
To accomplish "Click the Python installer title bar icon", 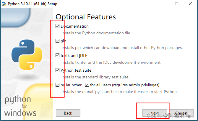I will click(4, 4).
